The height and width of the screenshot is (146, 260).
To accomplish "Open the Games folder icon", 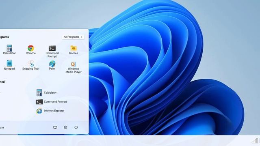I will pyautogui.click(x=74, y=49).
